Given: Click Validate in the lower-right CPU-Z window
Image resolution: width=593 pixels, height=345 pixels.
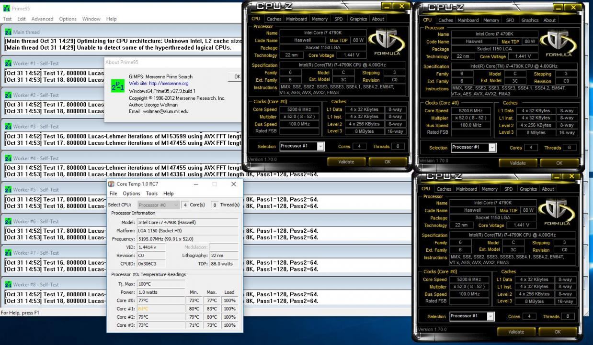Looking at the screenshot, I should 516,332.
